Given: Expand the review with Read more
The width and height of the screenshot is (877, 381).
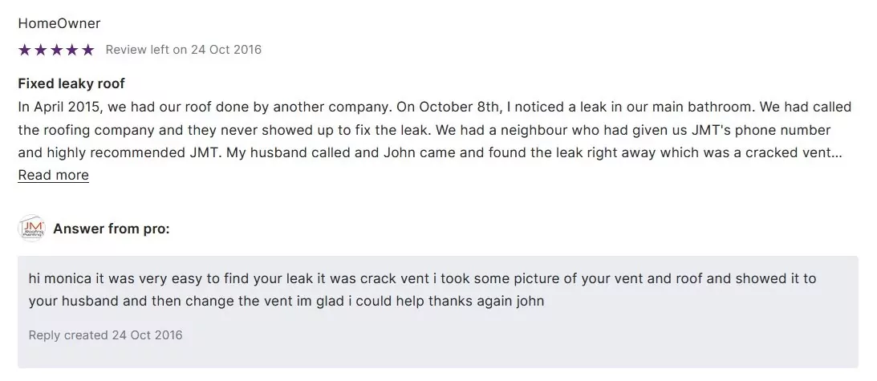Looking at the screenshot, I should tap(53, 175).
